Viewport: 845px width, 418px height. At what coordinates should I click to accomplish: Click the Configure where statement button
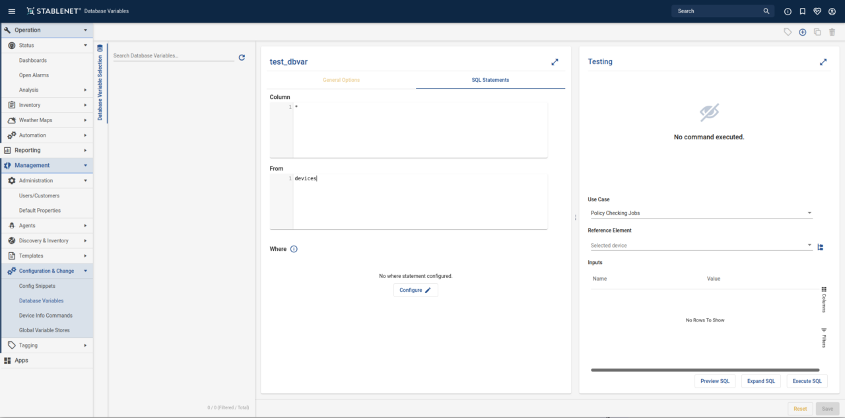(415, 290)
